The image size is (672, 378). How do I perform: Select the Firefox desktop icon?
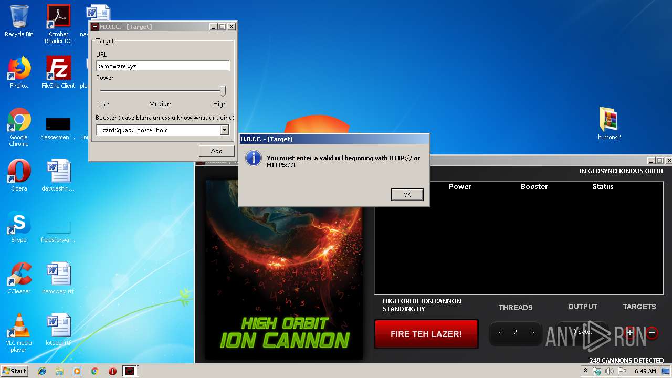(x=19, y=72)
